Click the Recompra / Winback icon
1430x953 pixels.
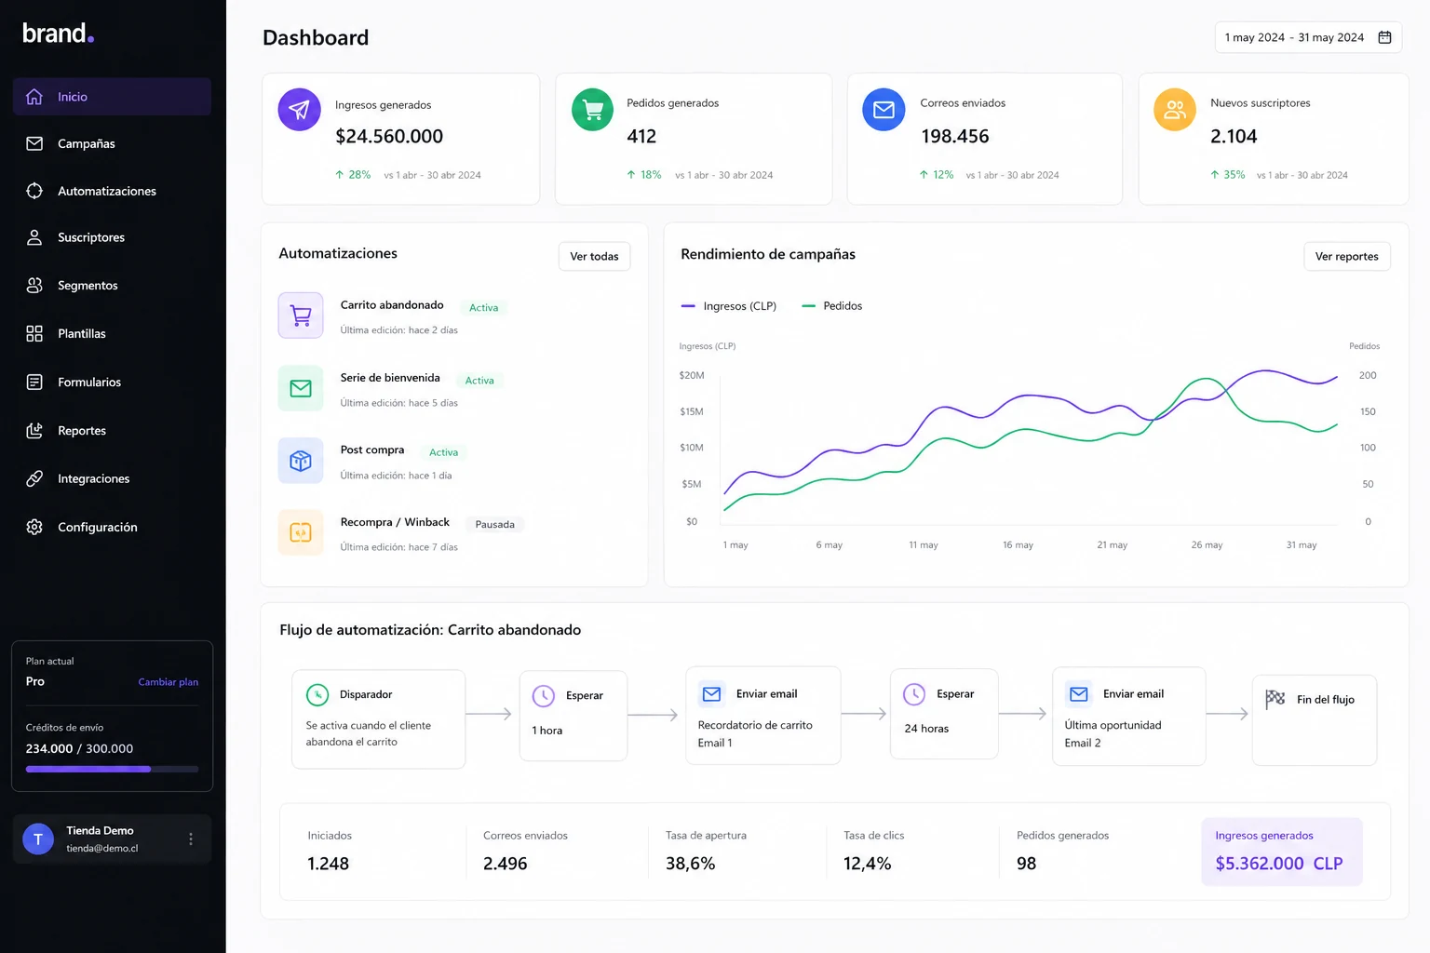coord(301,532)
